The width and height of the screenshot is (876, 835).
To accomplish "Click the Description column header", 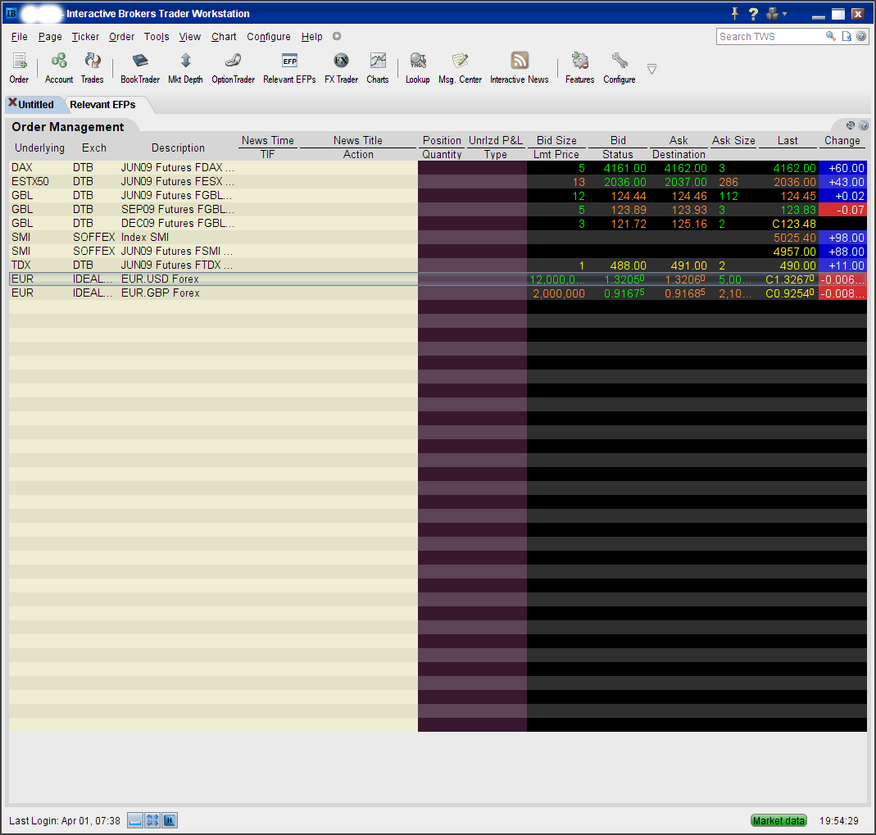I will (x=178, y=147).
